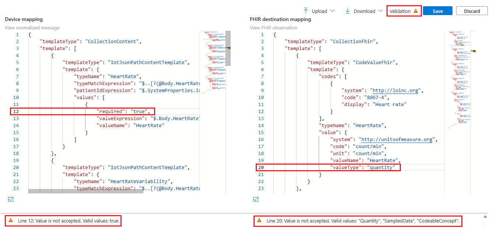Click the Upload arrow icon
The height and width of the screenshot is (228, 493).
coord(305,11)
